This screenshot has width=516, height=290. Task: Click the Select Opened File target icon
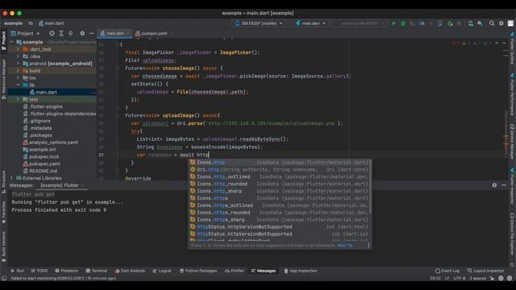[52, 34]
